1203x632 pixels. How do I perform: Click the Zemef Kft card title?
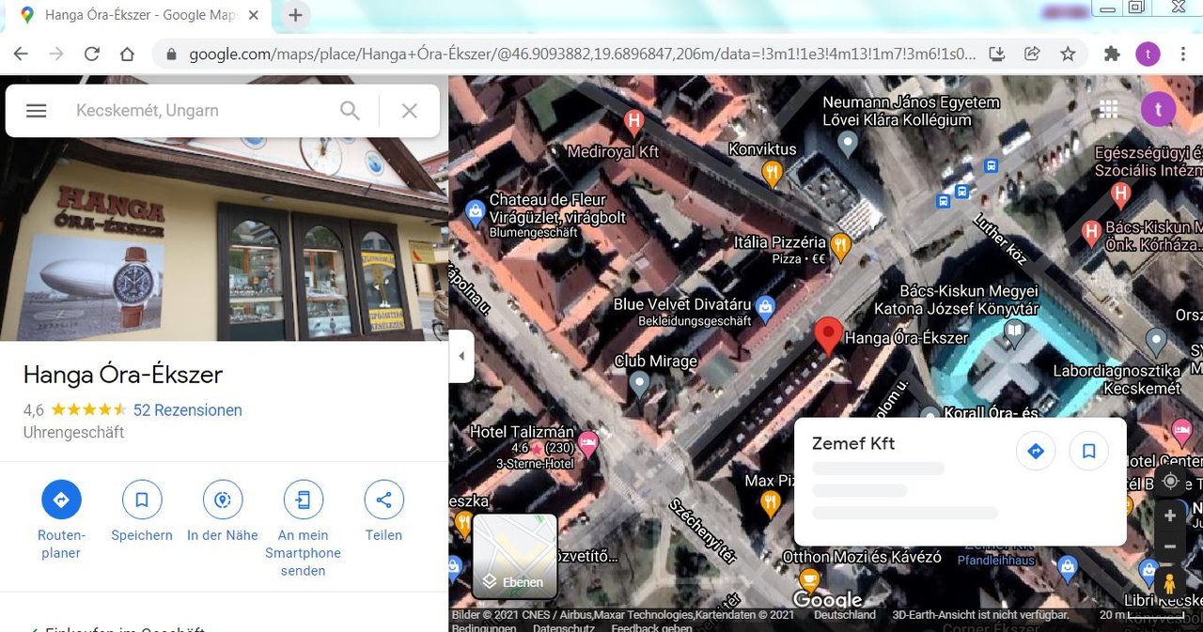coord(853,443)
